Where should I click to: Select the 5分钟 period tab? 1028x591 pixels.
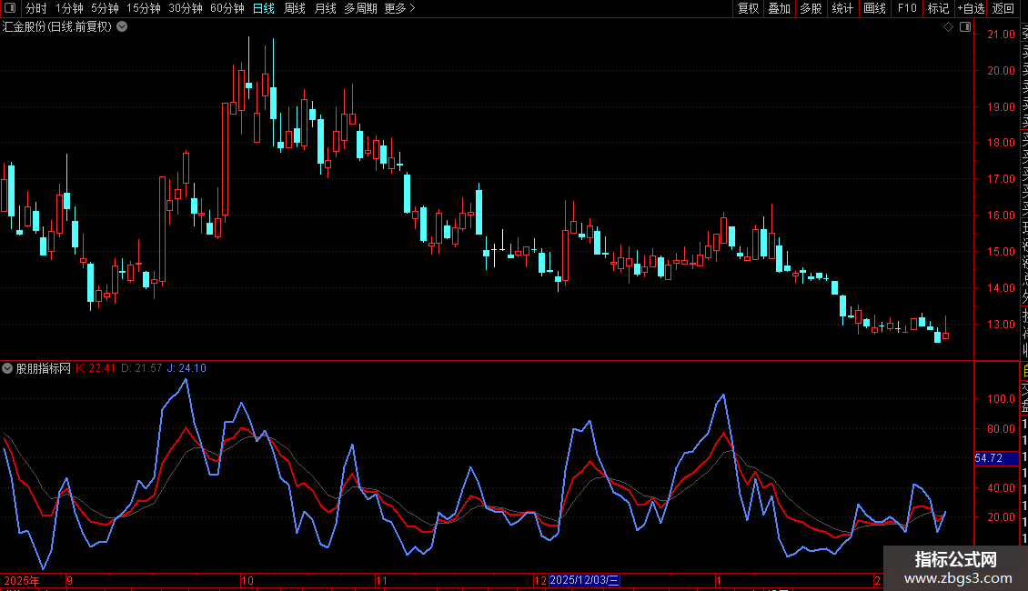tap(105, 8)
